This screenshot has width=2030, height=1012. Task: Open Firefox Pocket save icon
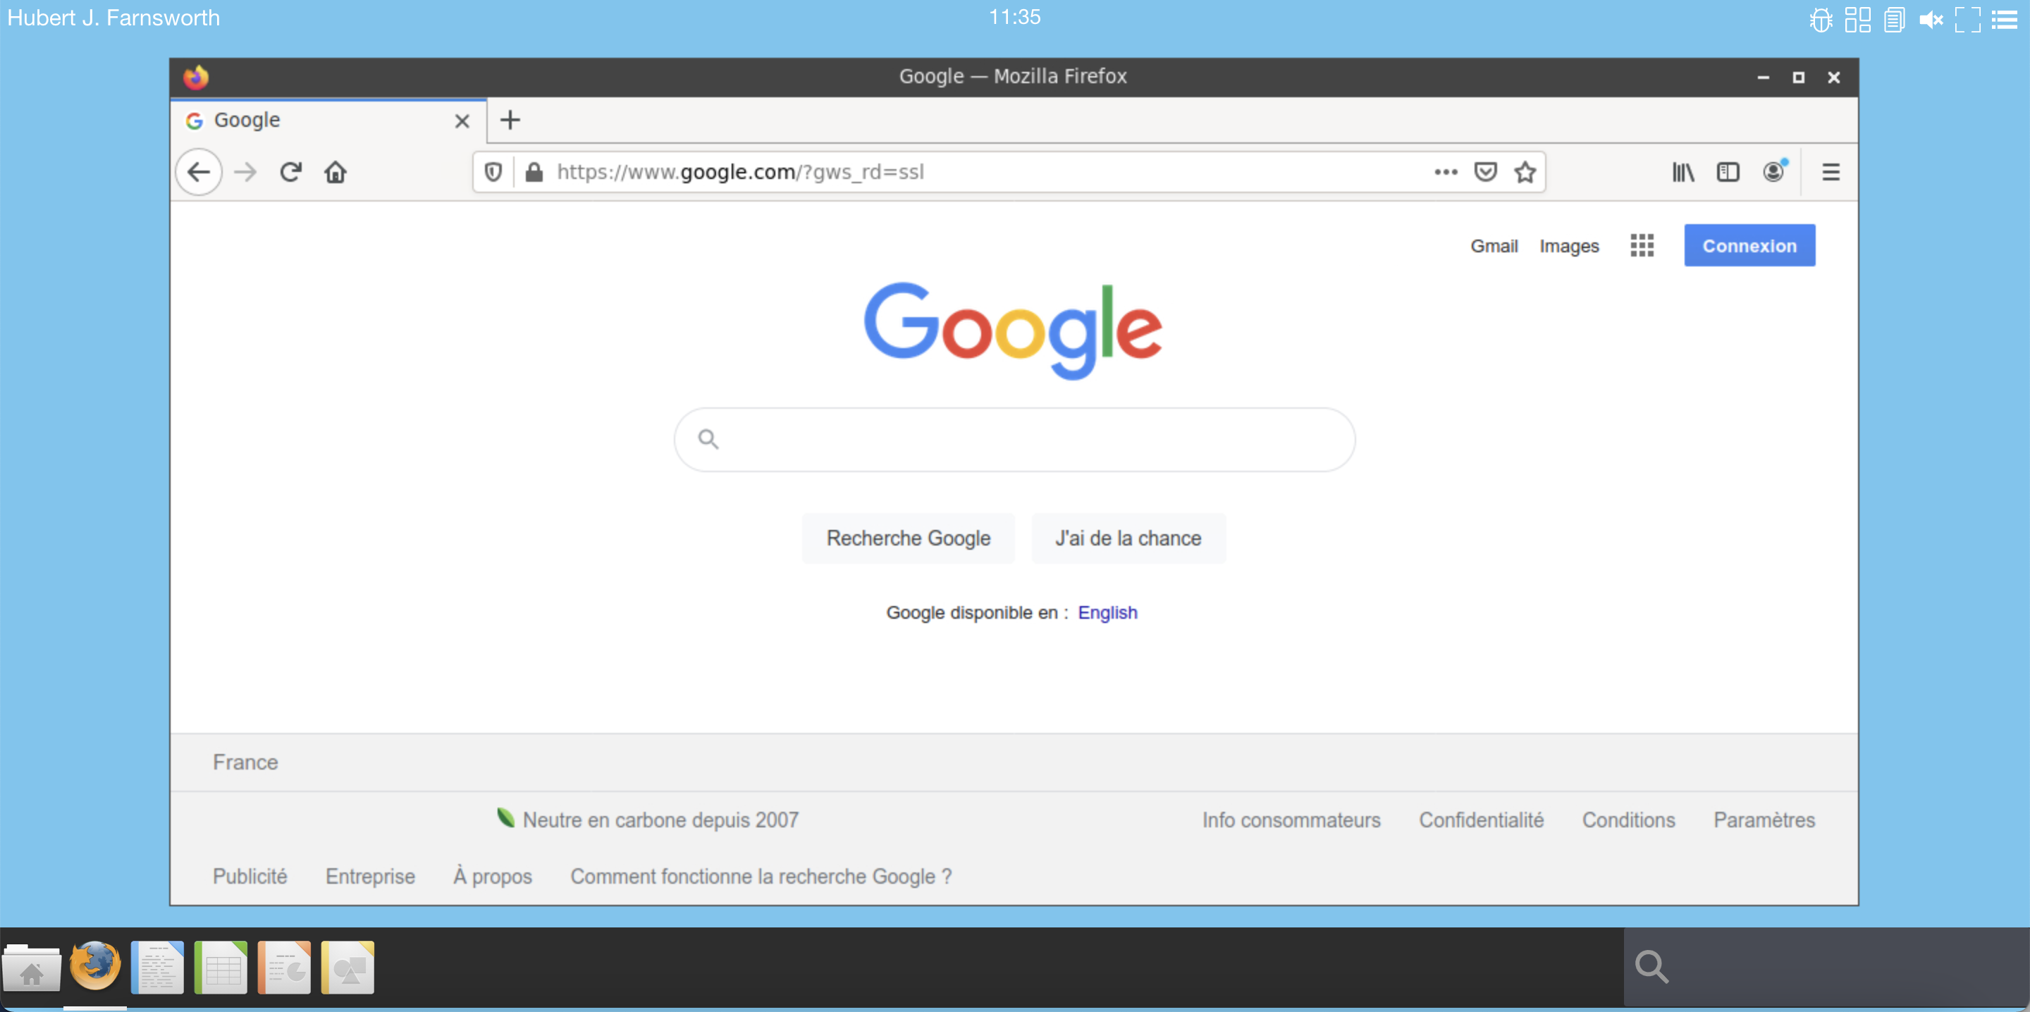[x=1487, y=171]
